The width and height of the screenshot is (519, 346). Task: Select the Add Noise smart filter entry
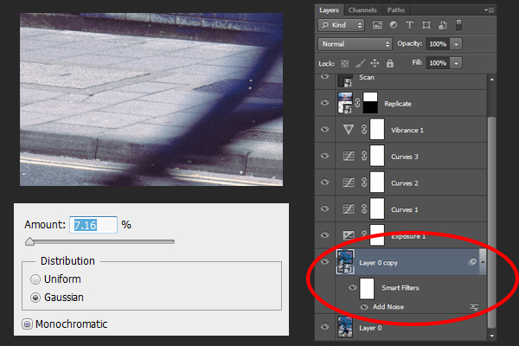pyautogui.click(x=388, y=307)
